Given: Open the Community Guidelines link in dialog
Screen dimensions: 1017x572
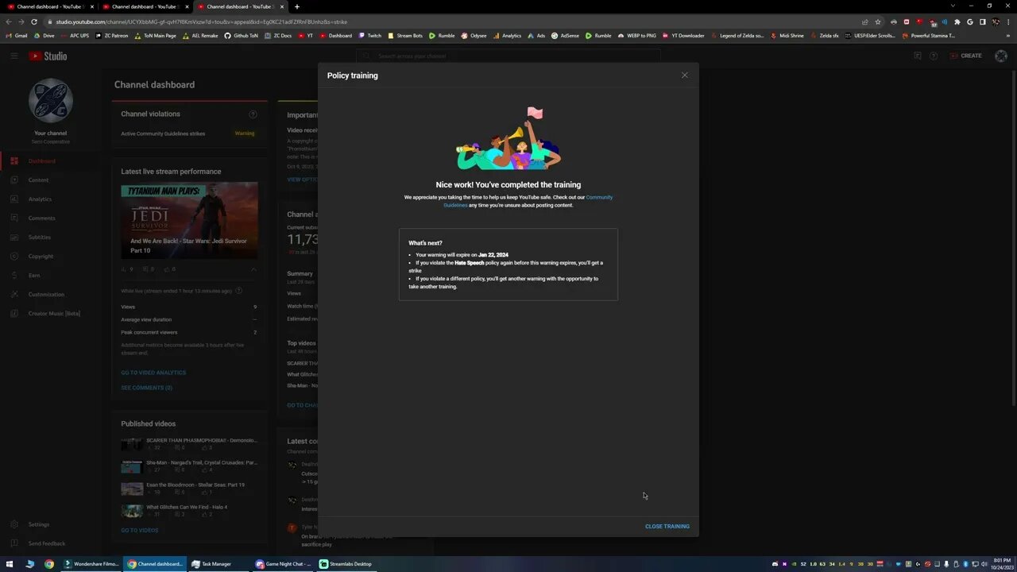Looking at the screenshot, I should coord(528,201).
